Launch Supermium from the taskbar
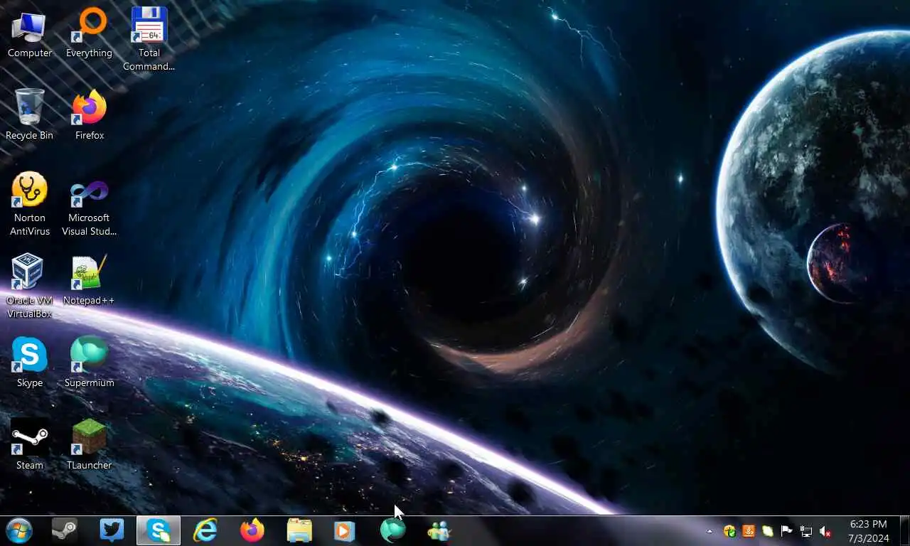 coord(392,530)
